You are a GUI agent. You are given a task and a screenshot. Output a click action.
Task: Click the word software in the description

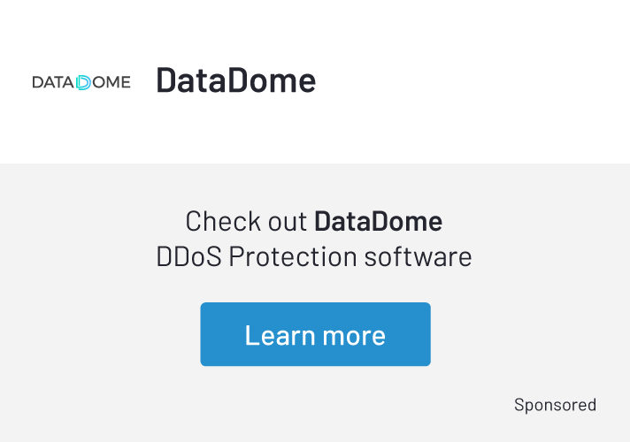pyautogui.click(x=418, y=257)
